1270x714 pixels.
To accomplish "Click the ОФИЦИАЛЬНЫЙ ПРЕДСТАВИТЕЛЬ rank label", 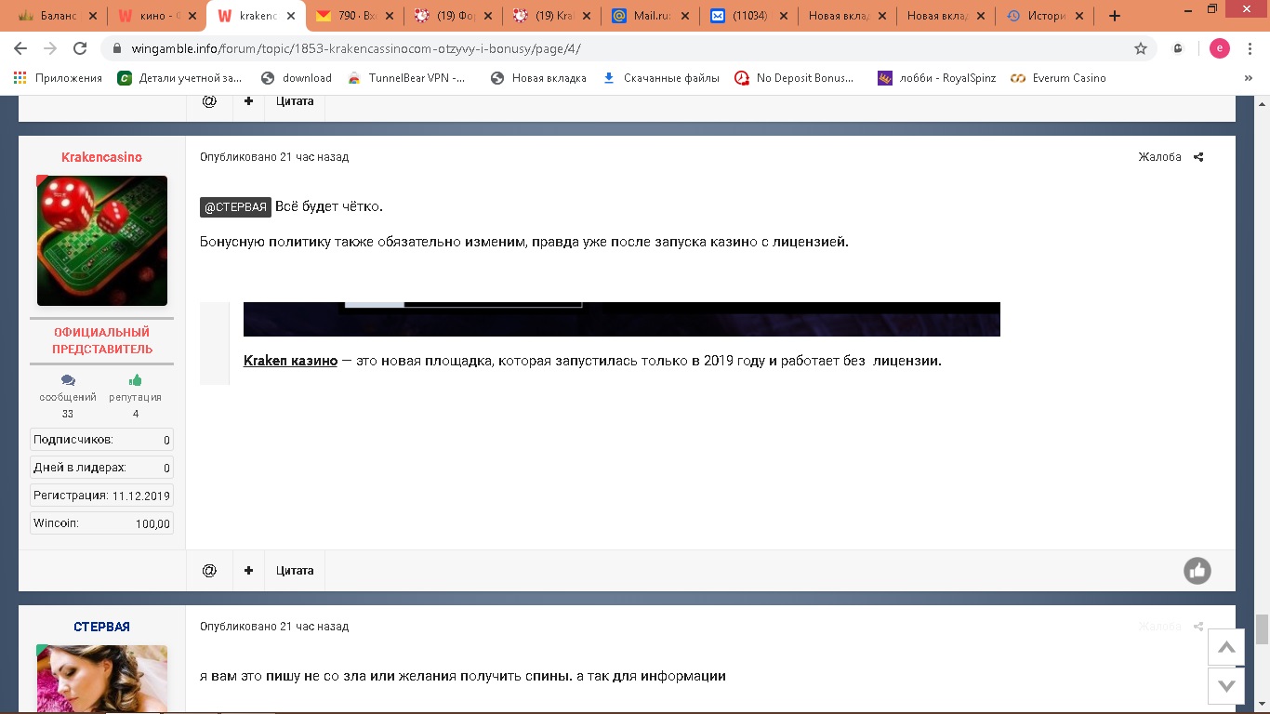I will click(x=102, y=340).
